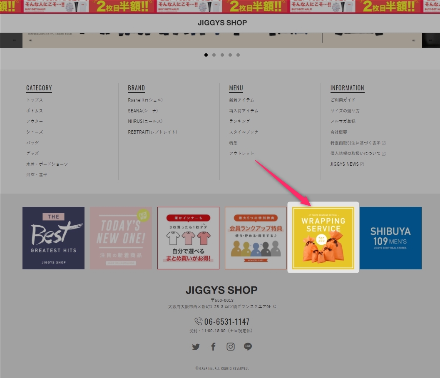The height and width of the screenshot is (378, 440).
Task: Open the メルマガ登録 information link
Action: coord(343,121)
